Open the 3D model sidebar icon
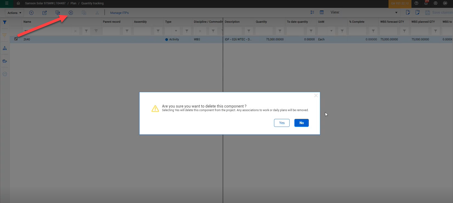 [5, 61]
